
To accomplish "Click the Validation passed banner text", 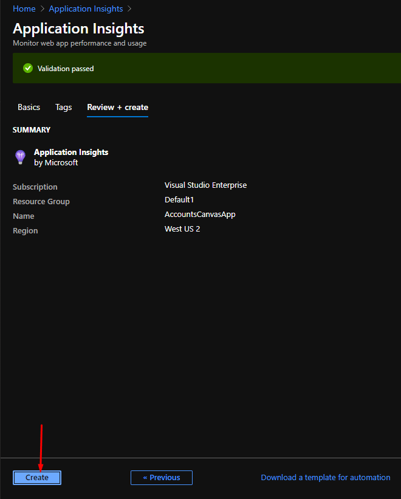I will (66, 69).
